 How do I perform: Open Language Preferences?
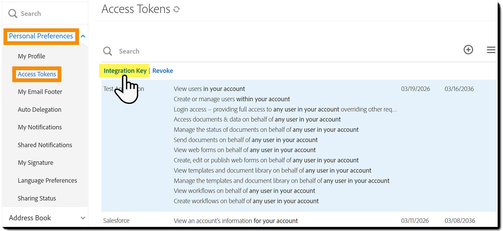tap(47, 180)
